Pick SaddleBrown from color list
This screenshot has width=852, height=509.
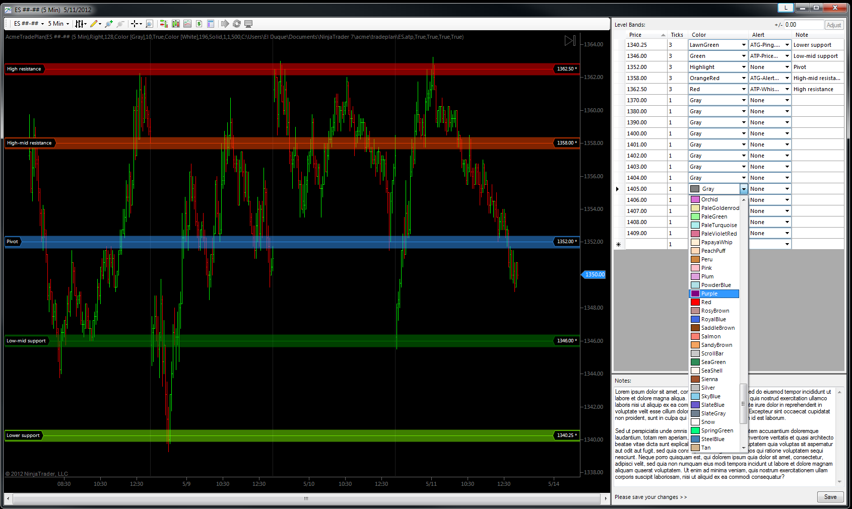point(714,328)
